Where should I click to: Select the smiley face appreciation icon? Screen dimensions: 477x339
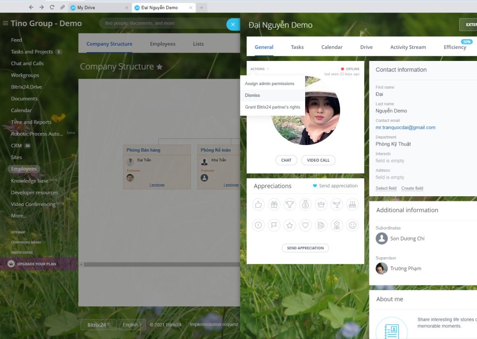[x=352, y=225]
